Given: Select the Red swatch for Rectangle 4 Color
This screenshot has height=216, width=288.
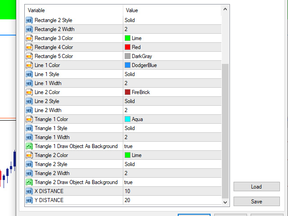Looking at the screenshot, I should tap(128, 47).
